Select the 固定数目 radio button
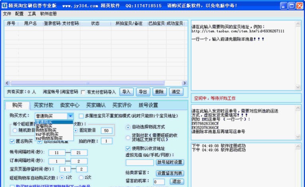 coord(76,131)
